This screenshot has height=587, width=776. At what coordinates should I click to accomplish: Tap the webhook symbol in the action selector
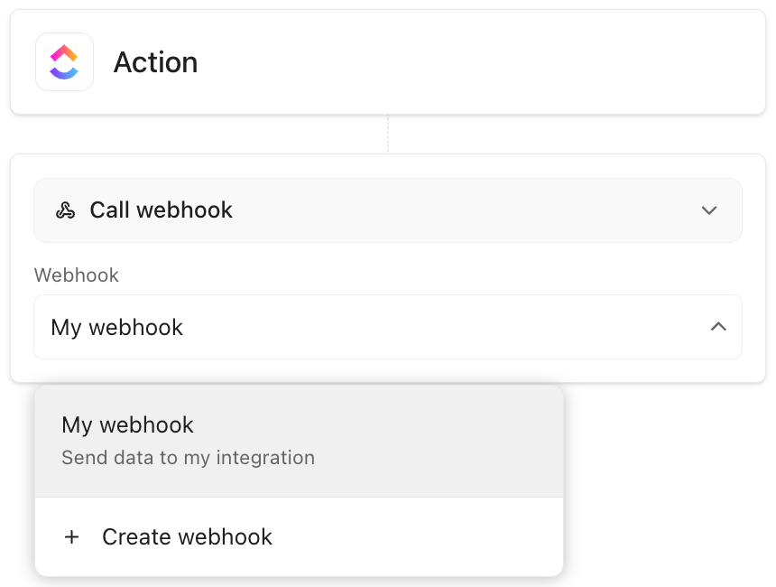[x=68, y=210]
